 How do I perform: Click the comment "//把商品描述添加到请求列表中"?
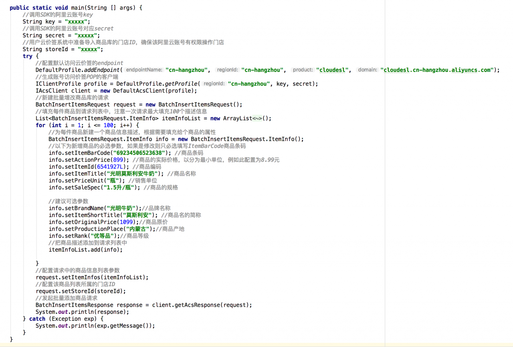click(x=88, y=243)
